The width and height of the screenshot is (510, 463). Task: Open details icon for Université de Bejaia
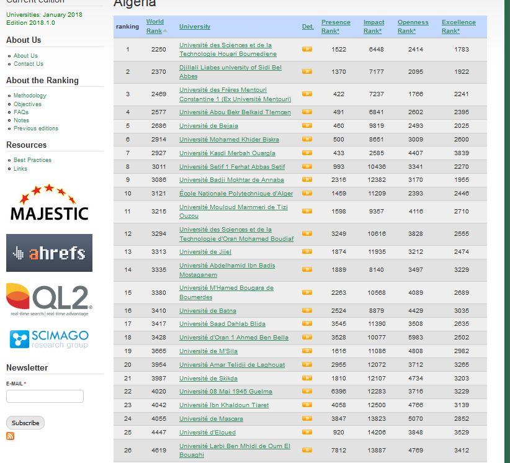click(306, 125)
